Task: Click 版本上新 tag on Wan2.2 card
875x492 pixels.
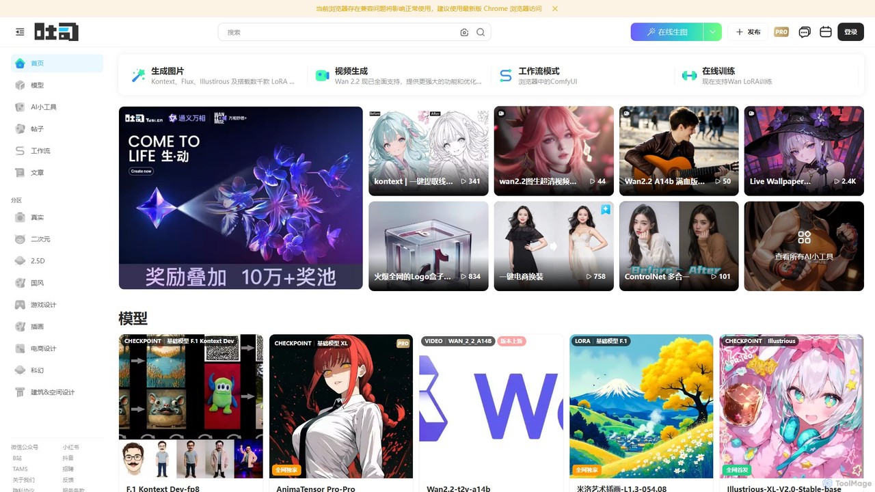Action: [x=511, y=341]
